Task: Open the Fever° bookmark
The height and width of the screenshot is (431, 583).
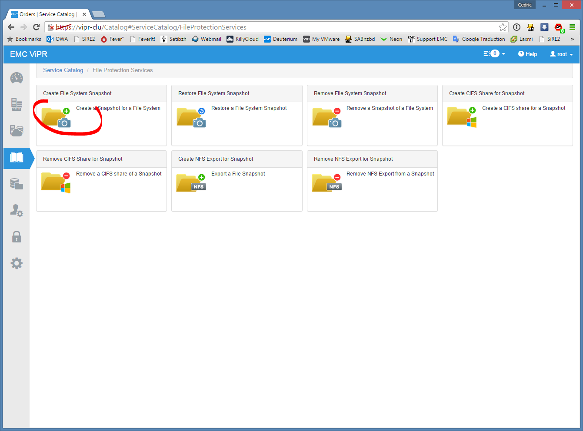Action: 112,39
